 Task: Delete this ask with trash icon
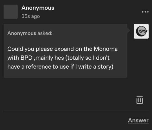[140, 100]
